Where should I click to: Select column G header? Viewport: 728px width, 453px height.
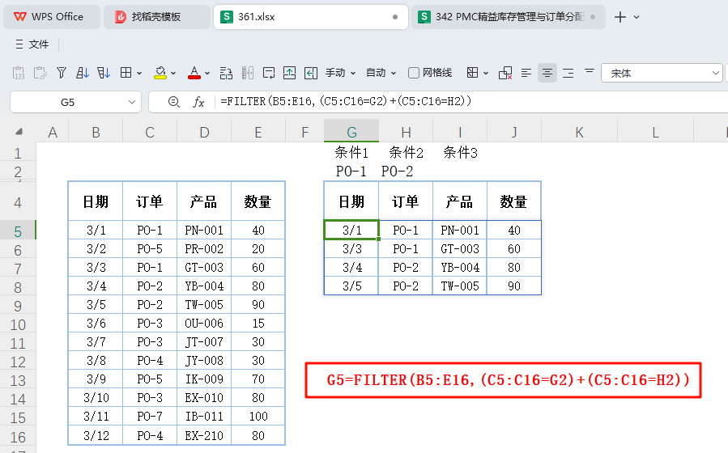click(351, 132)
